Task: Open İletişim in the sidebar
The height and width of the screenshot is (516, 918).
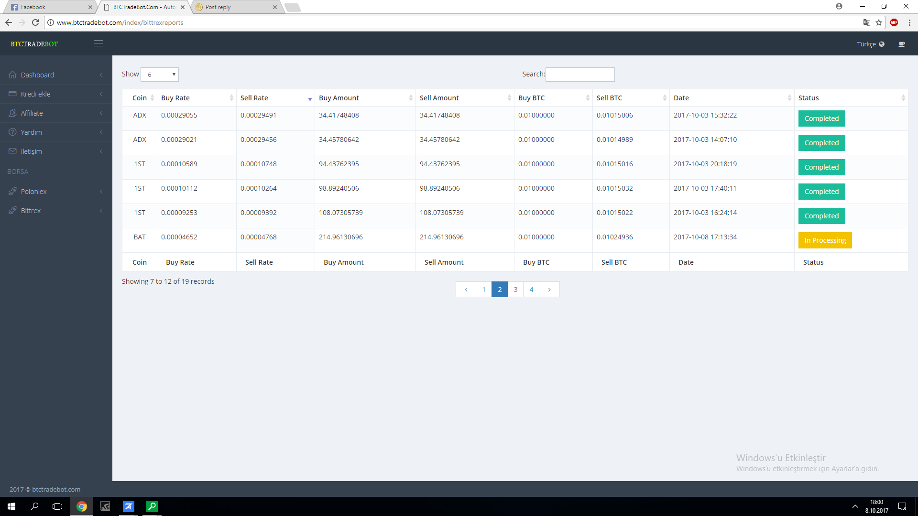Action: (x=56, y=151)
